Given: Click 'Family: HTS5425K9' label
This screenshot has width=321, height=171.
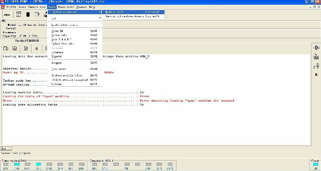Looking at the screenshot, I should (27, 41).
